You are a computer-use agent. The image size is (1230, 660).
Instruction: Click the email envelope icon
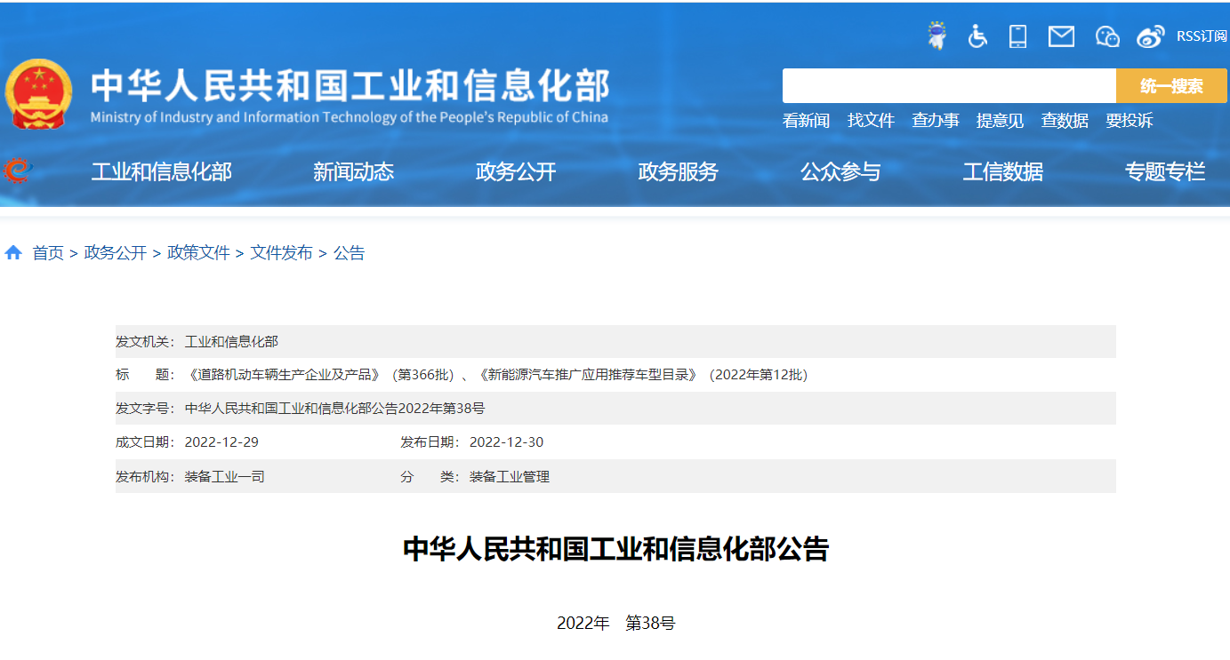click(x=1060, y=36)
